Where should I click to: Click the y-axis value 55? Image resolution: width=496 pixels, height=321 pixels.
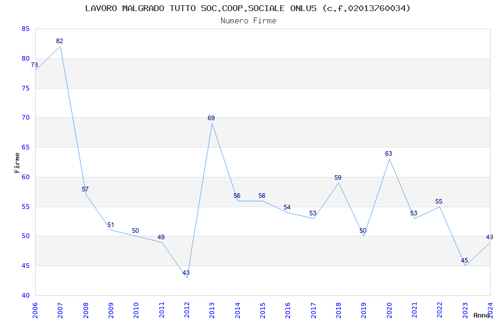pos(26,207)
